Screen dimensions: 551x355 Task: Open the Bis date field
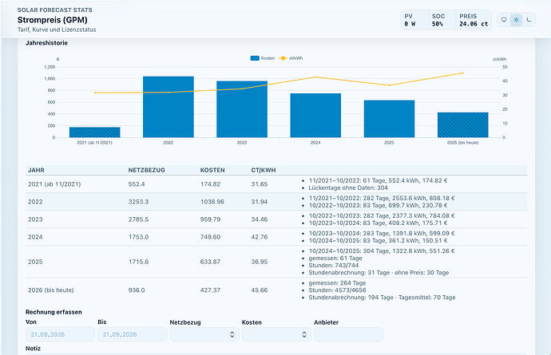[x=132, y=334]
